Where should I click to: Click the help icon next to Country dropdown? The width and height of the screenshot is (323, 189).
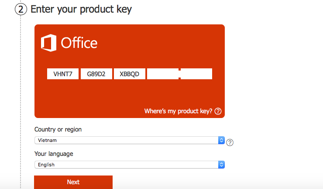point(230,142)
